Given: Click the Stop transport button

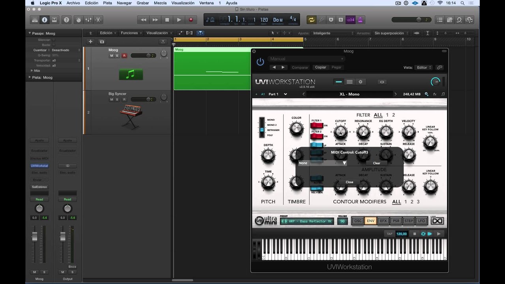Looking at the screenshot, I should pyautogui.click(x=167, y=20).
